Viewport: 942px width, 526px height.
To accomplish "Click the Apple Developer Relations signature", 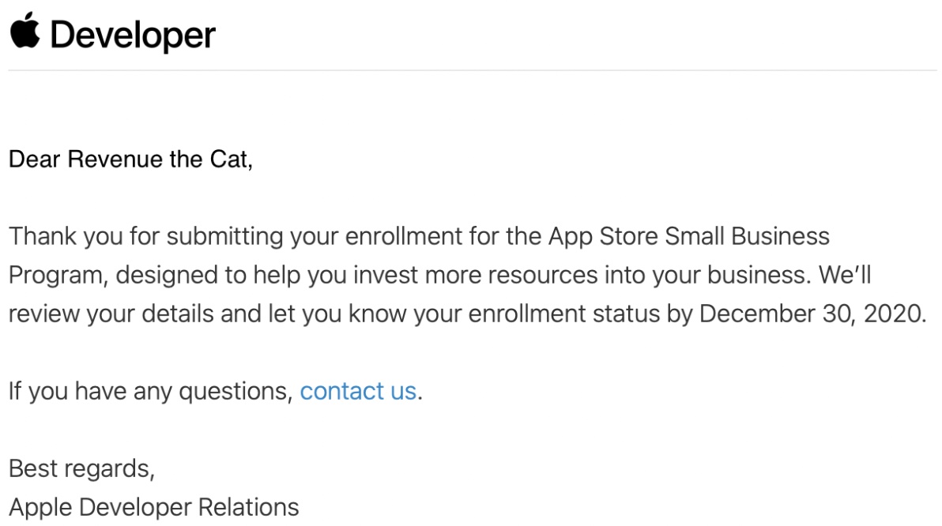I will 154,507.
